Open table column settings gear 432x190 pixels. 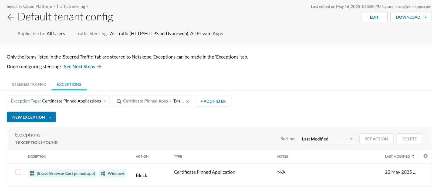click(426, 156)
